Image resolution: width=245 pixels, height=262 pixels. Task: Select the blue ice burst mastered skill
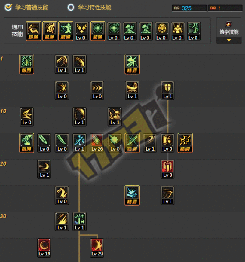[132, 195]
